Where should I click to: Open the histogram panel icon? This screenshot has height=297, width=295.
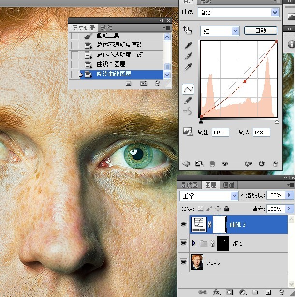click(x=291, y=17)
